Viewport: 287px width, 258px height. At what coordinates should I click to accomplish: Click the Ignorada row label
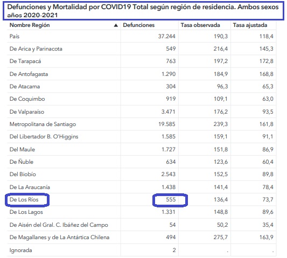[x=20, y=250]
